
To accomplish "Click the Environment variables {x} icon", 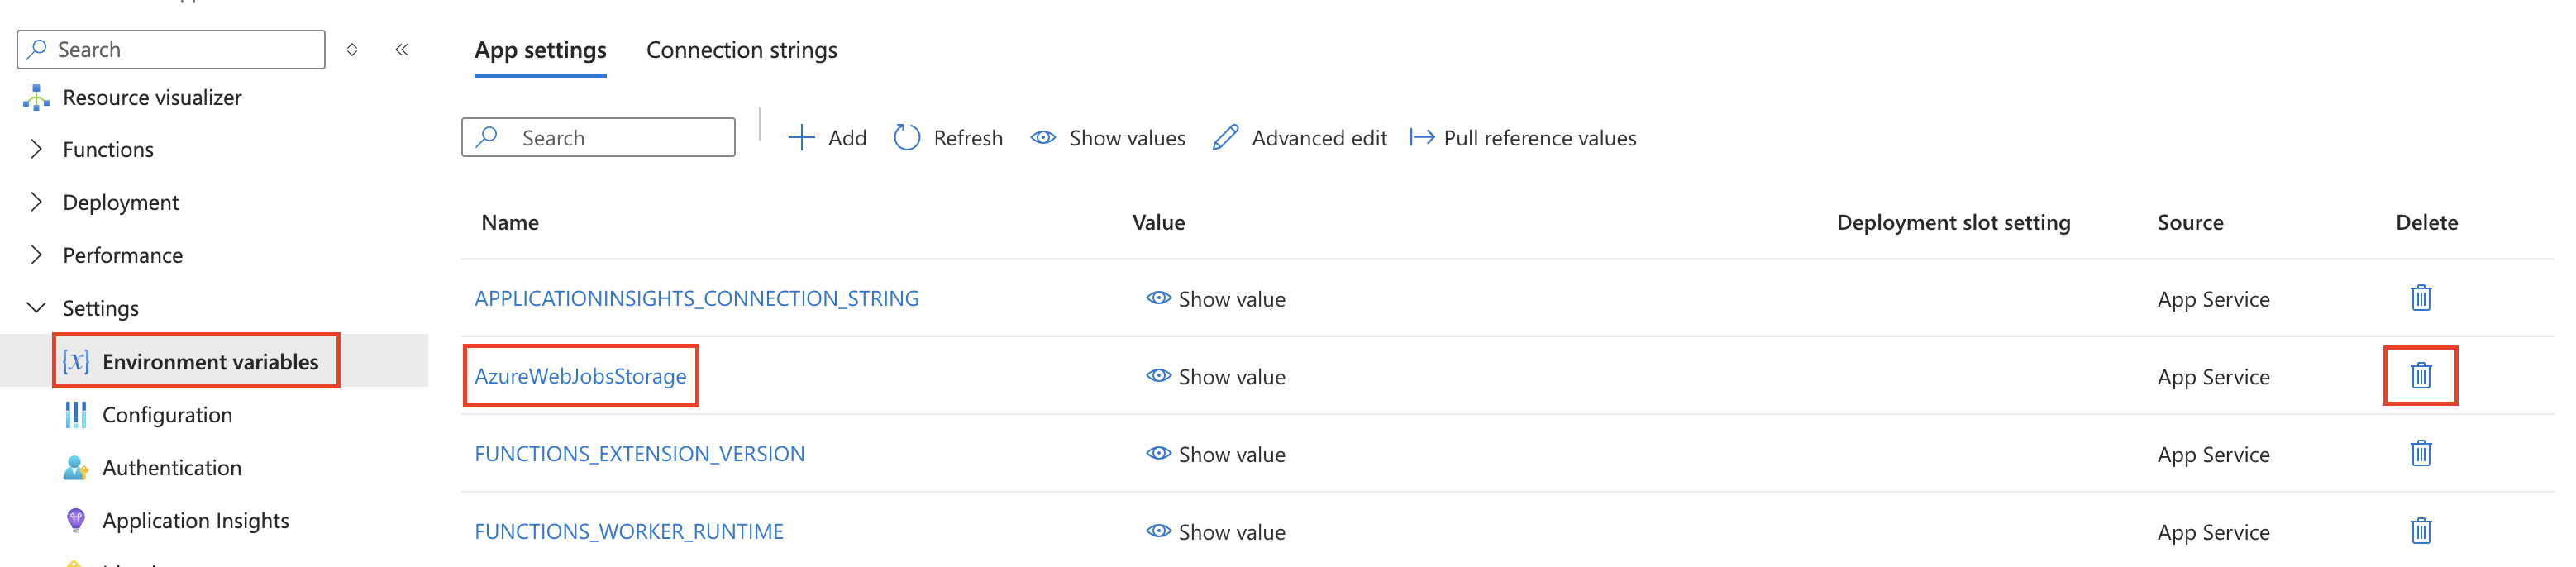I will 75,362.
